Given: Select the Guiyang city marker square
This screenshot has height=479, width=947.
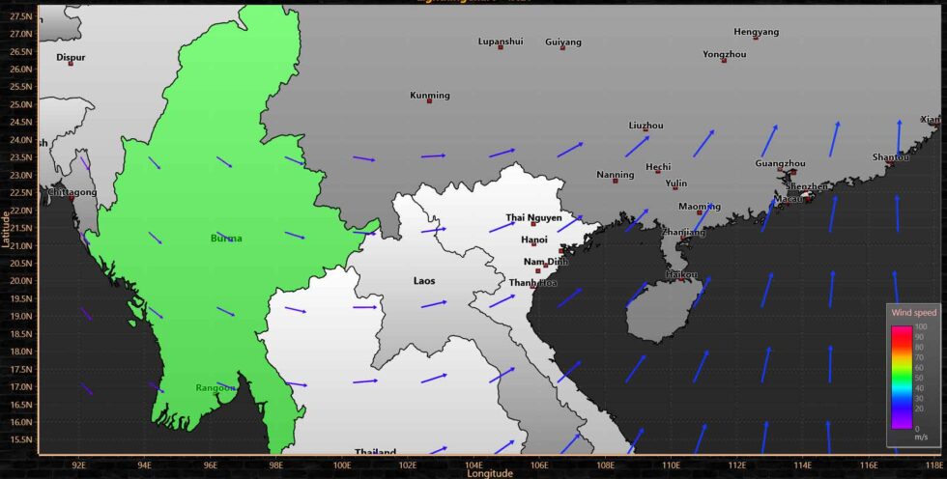Looking at the screenshot, I should tap(562, 47).
